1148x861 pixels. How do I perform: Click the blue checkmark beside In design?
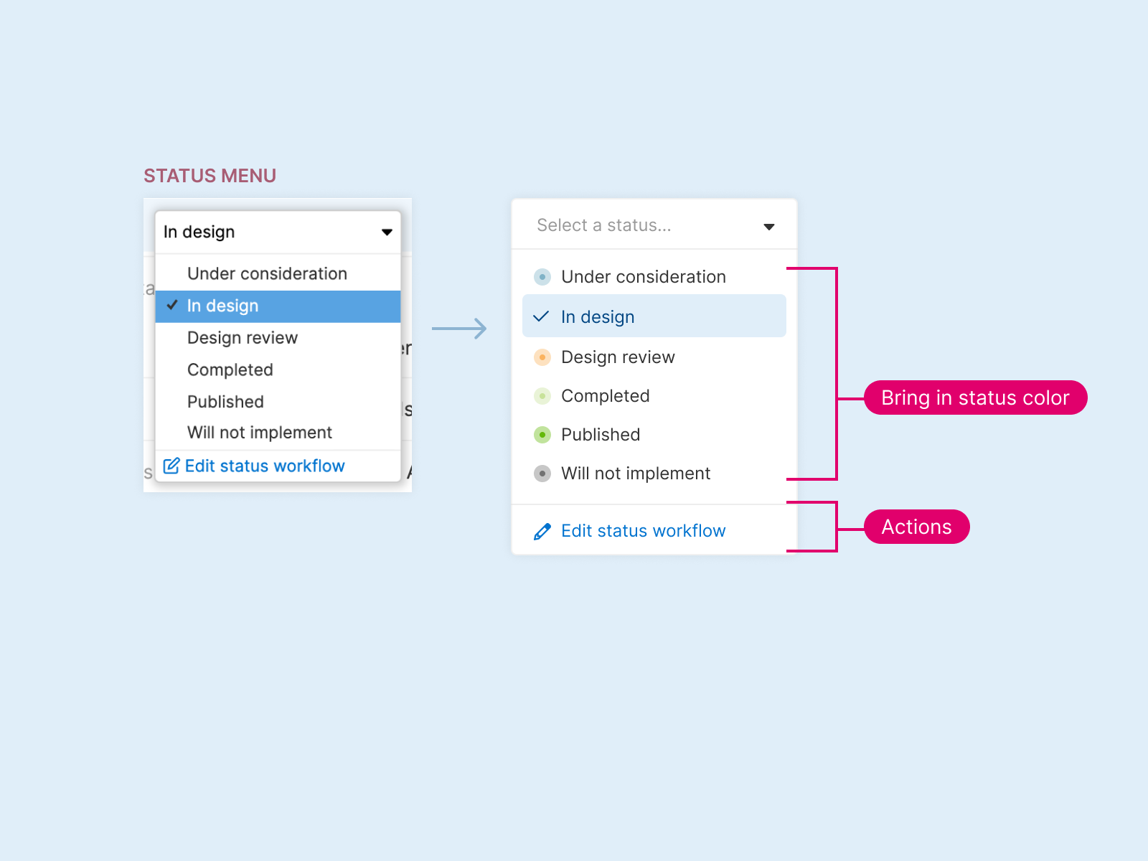pyautogui.click(x=541, y=316)
